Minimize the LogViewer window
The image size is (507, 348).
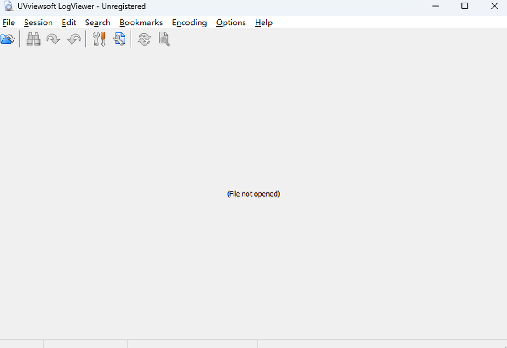436,6
